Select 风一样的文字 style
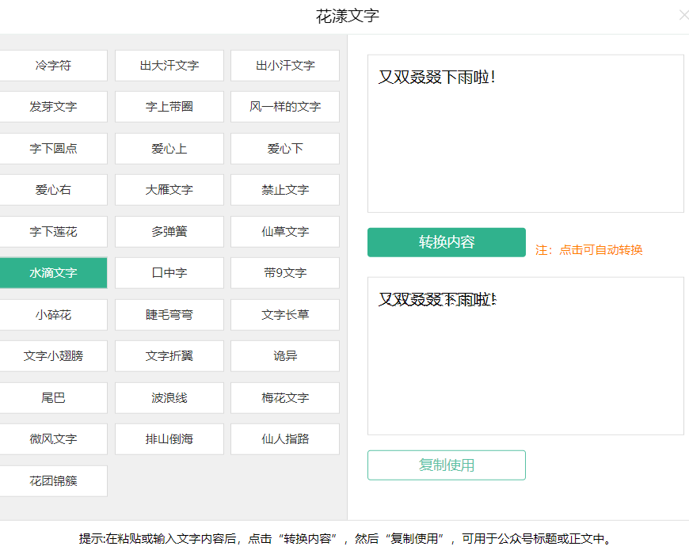The width and height of the screenshot is (689, 554). pos(284,107)
